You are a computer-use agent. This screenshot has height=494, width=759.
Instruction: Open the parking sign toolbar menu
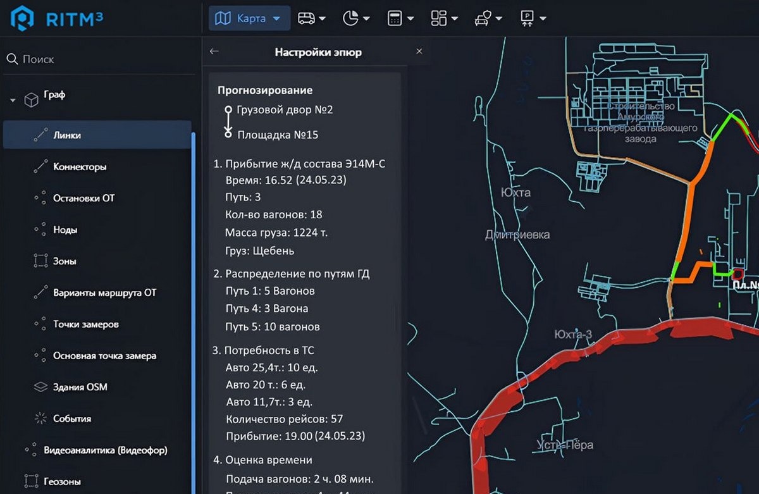click(532, 18)
